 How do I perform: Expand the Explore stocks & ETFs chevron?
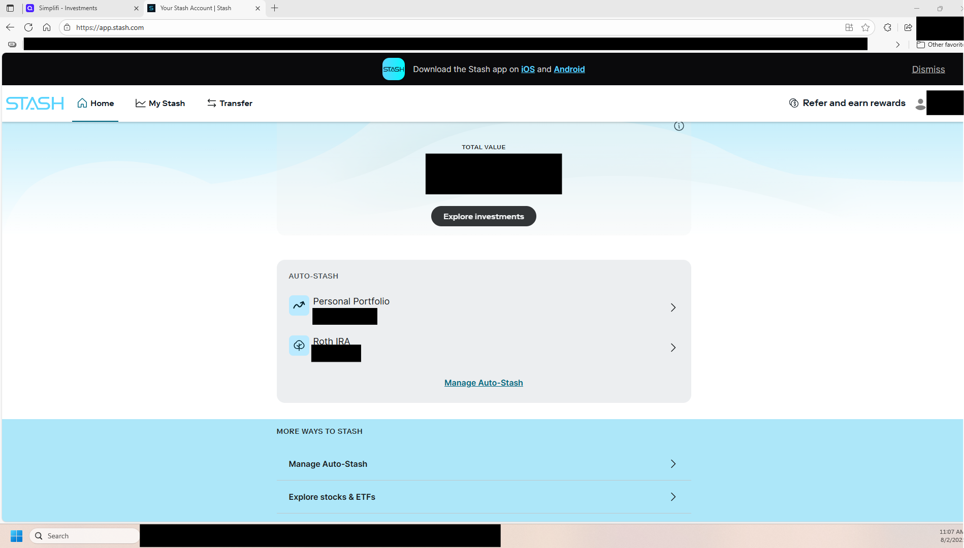pos(673,497)
